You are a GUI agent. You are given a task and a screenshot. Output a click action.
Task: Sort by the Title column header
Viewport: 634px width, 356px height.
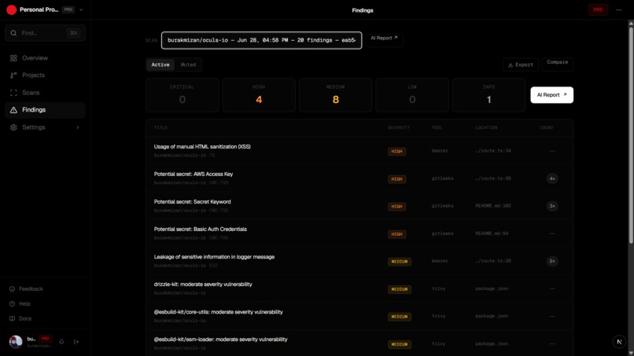pyautogui.click(x=160, y=127)
